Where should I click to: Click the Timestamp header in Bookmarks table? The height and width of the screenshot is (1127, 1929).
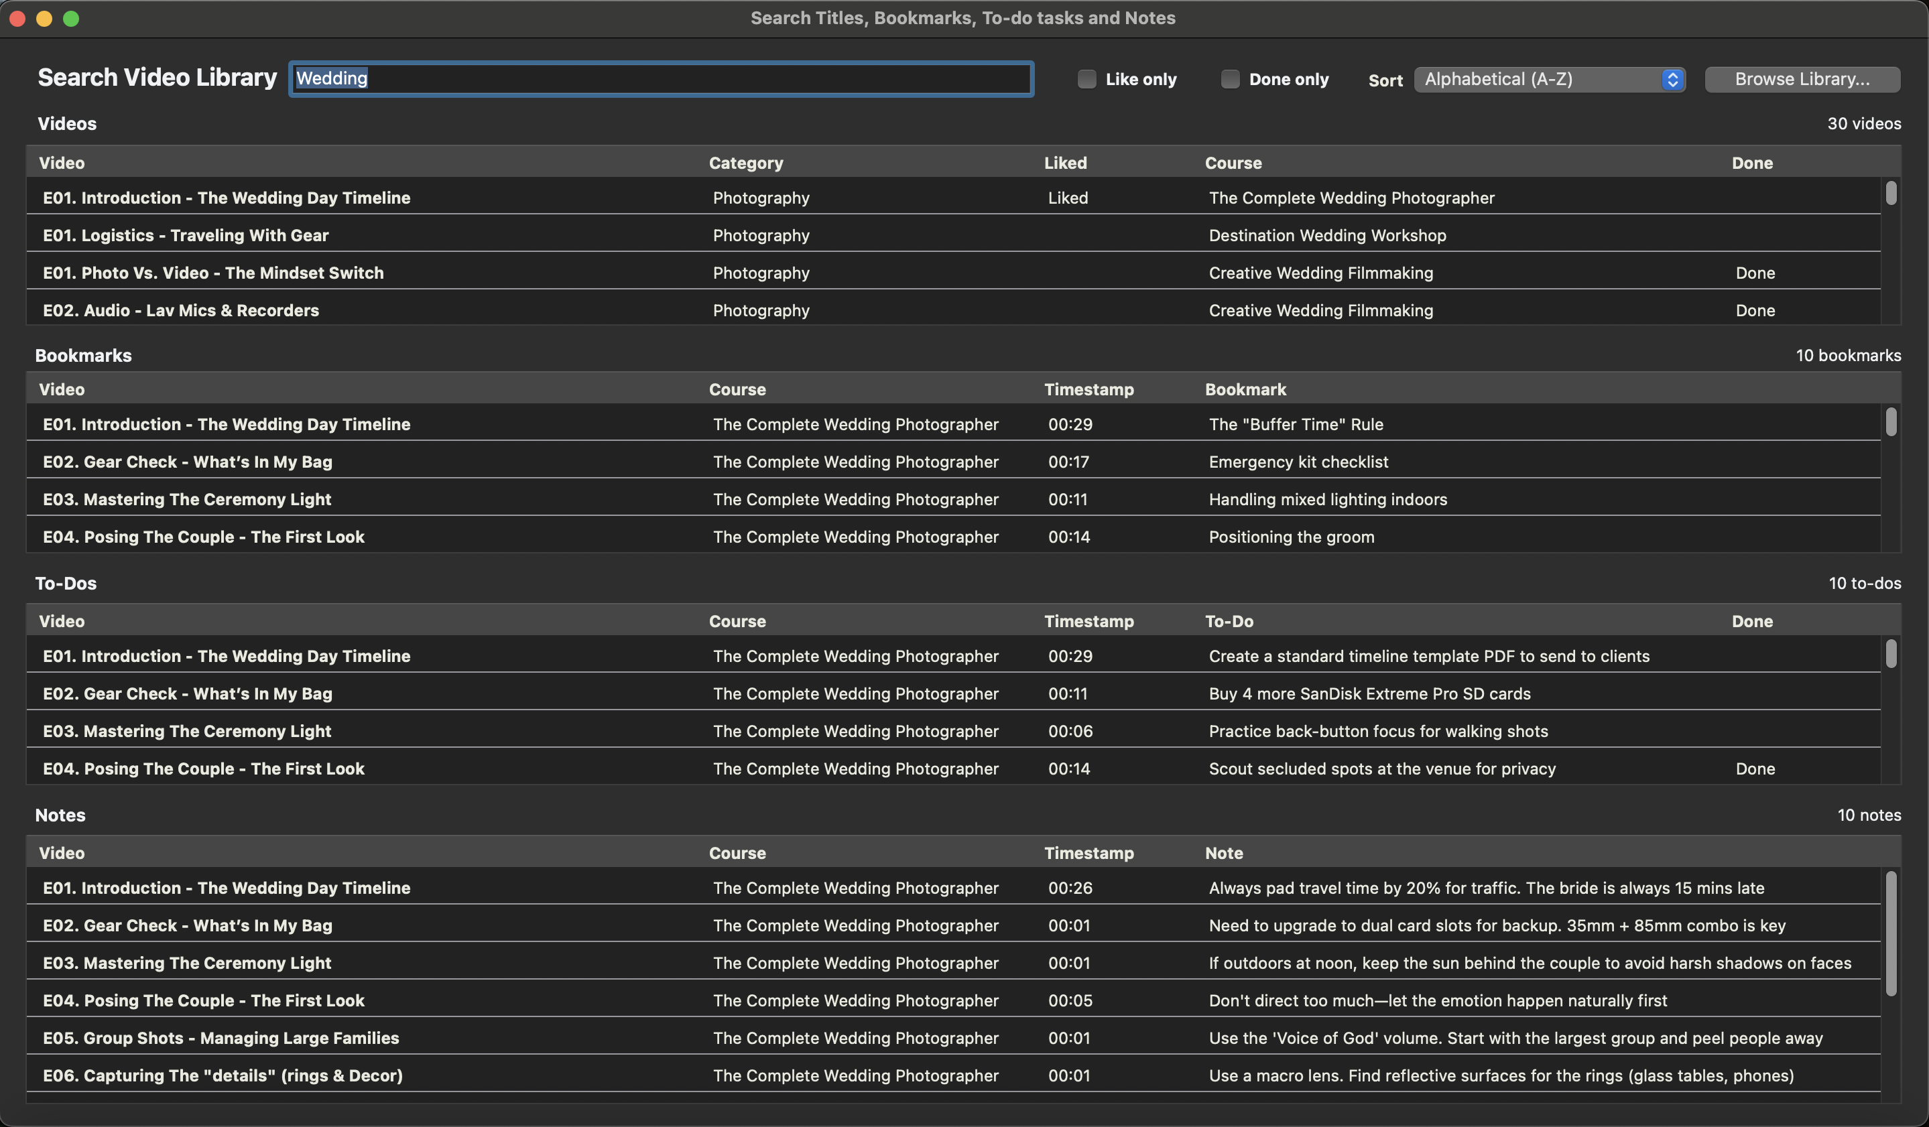1088,389
